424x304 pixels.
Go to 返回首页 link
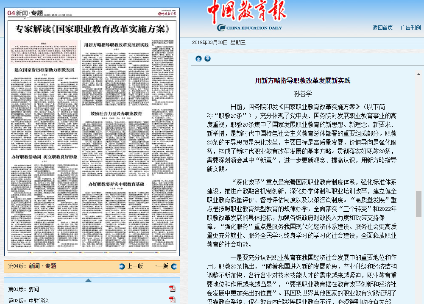coord(382,28)
